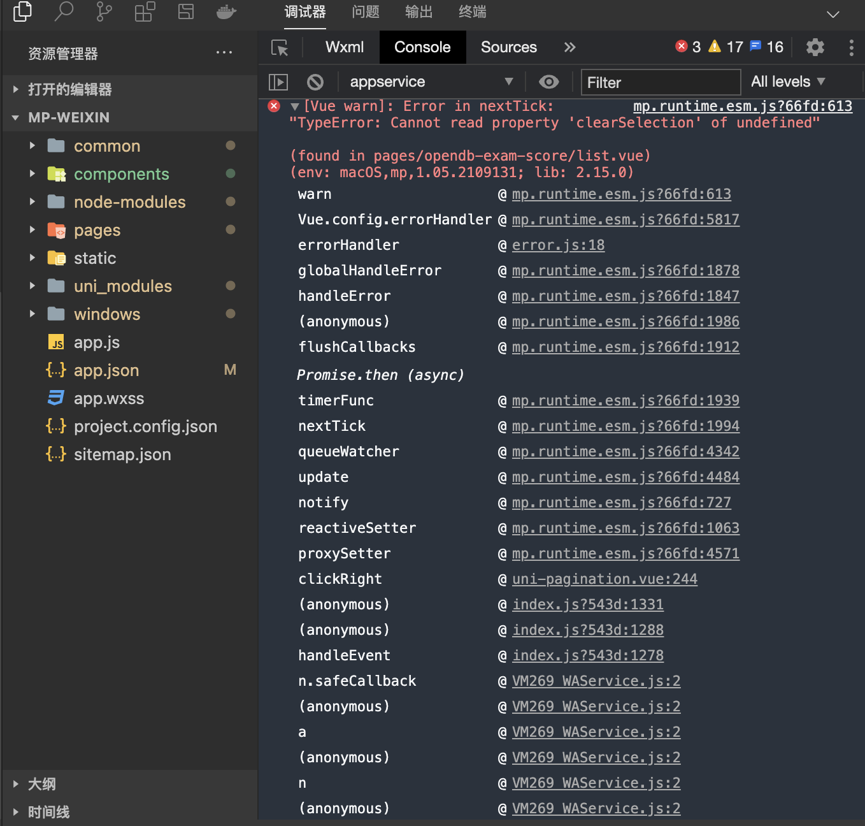Open the uni-pagination.vue:244 source link
865x826 pixels.
(x=604, y=579)
